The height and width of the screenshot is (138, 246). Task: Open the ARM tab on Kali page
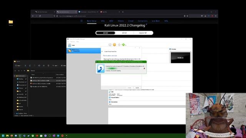click(x=111, y=21)
